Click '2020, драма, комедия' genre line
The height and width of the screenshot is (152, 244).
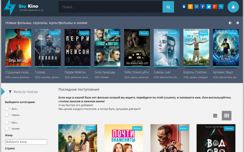(195, 77)
